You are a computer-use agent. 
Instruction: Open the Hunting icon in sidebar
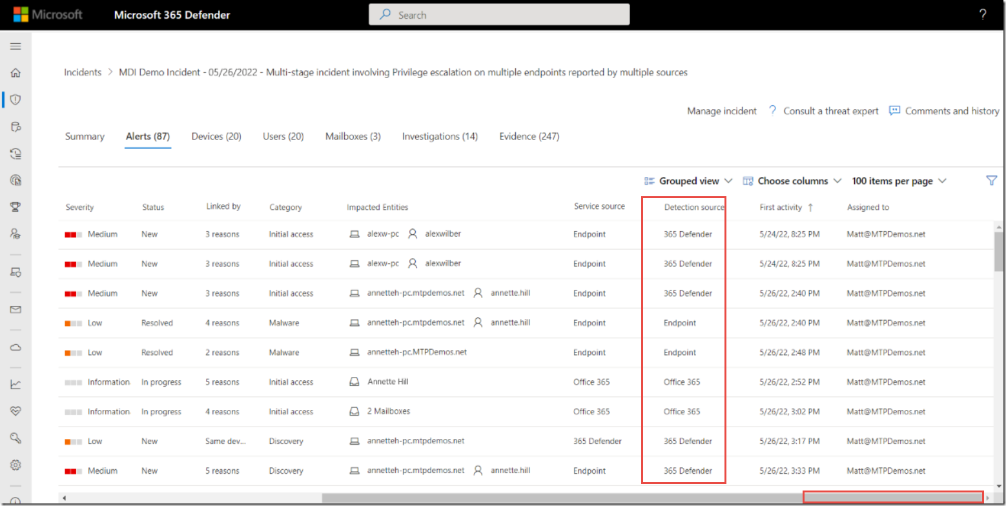[x=15, y=126]
